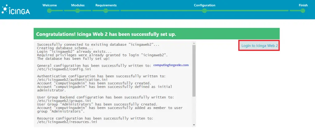Click the "Successfully connected to existing database" line
This screenshot has width=315, height=139.
pyautogui.click(x=98, y=45)
